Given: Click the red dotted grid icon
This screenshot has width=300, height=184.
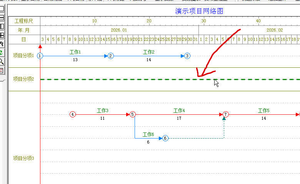Looking at the screenshot, I should coord(2,70).
